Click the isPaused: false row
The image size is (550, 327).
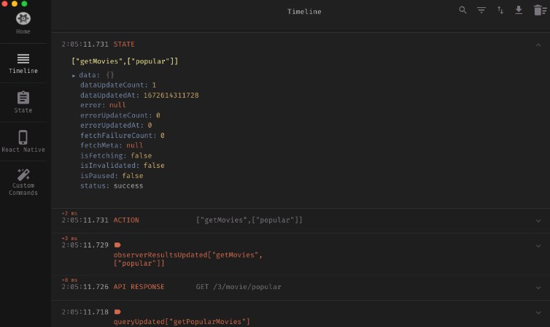(112, 175)
